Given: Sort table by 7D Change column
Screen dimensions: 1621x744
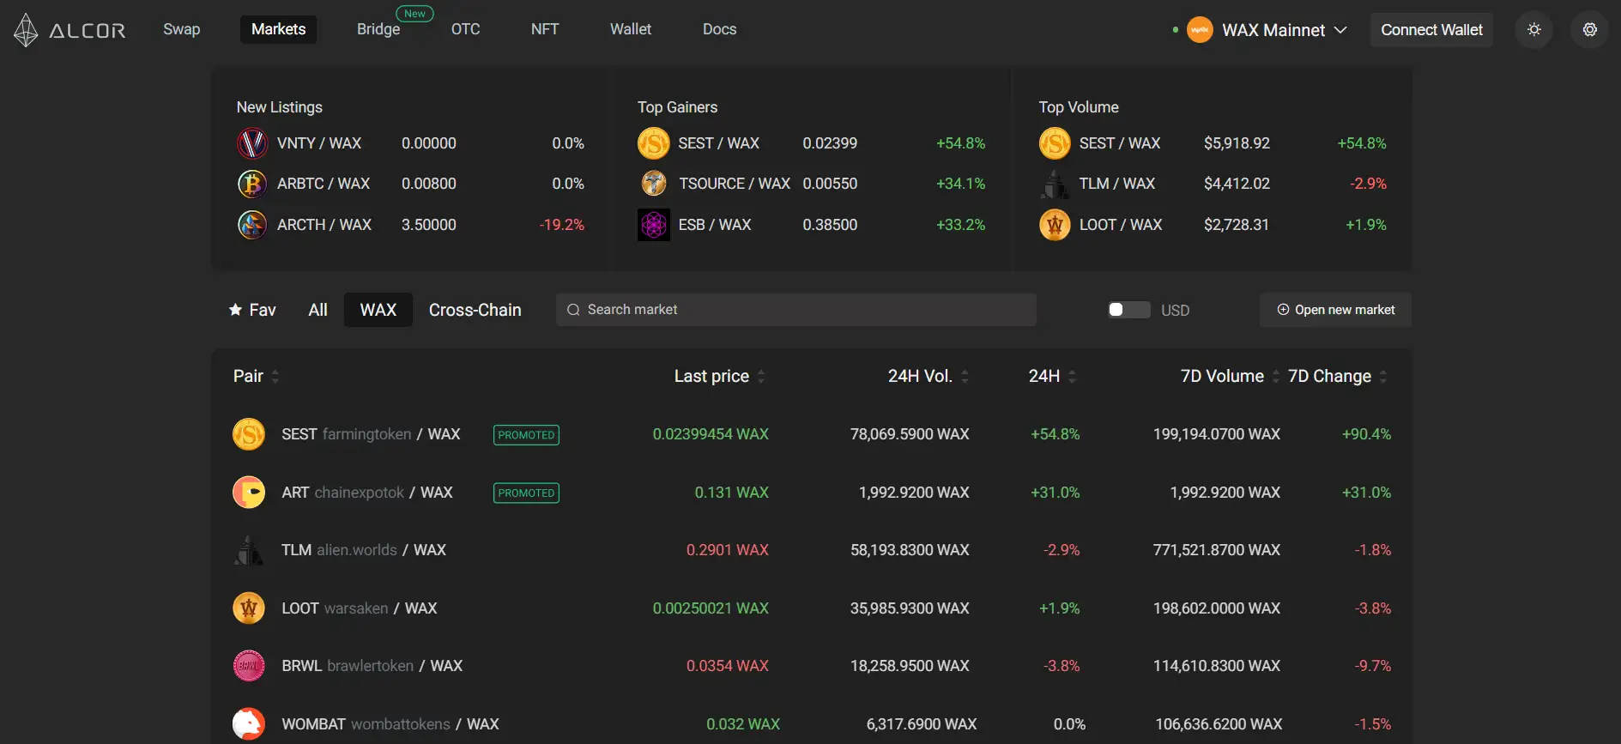Looking at the screenshot, I should click(x=1337, y=376).
